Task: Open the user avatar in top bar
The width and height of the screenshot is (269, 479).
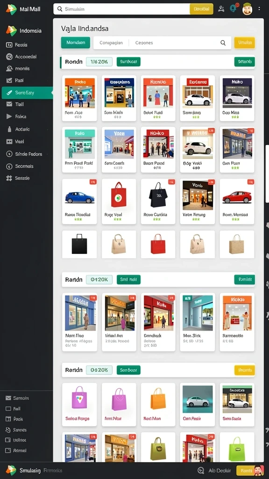Action: coord(247,9)
